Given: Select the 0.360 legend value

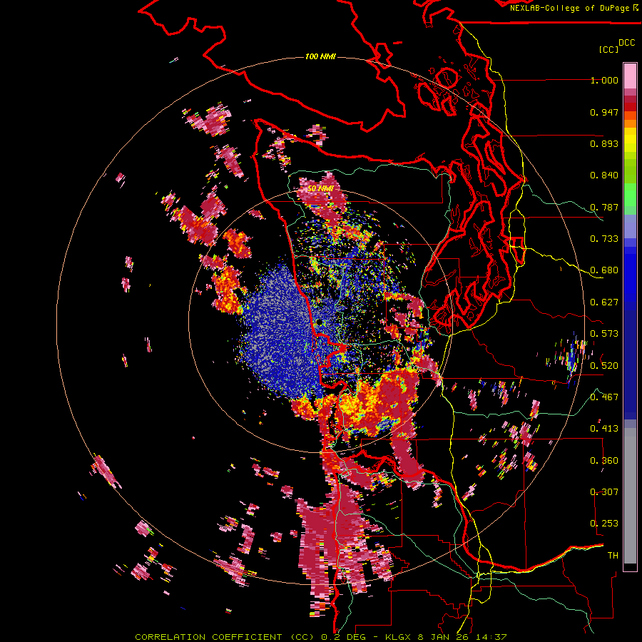Looking at the screenshot, I should pyautogui.click(x=604, y=460).
